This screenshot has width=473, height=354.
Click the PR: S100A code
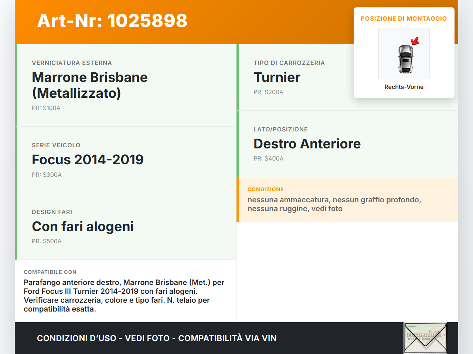pyautogui.click(x=46, y=108)
